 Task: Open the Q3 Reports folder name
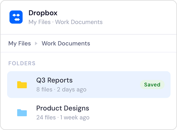pos(54,80)
